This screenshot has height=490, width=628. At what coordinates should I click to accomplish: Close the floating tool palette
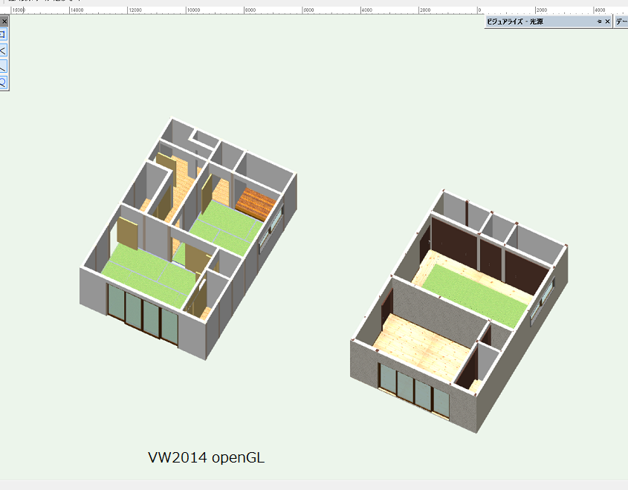click(4, 22)
